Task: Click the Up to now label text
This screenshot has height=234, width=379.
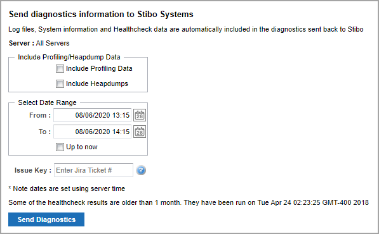Action: [x=82, y=147]
